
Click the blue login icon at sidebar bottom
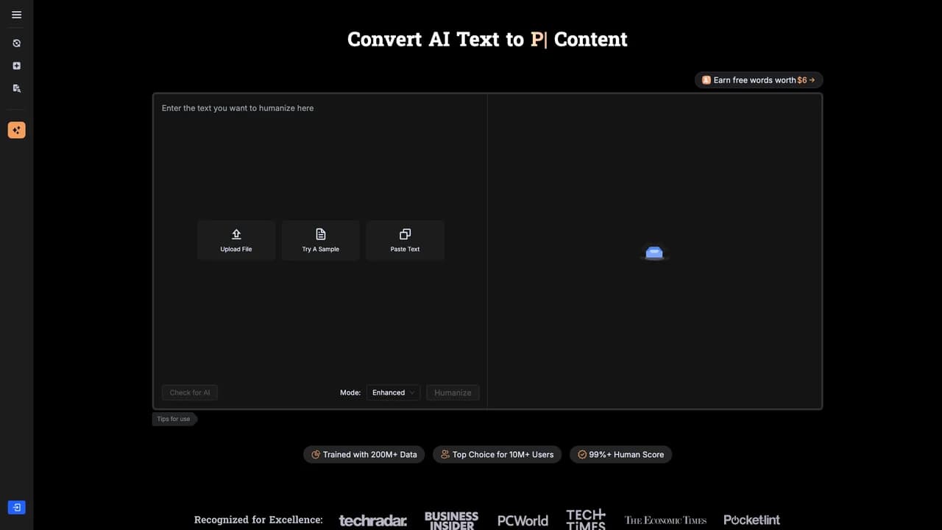pyautogui.click(x=16, y=507)
